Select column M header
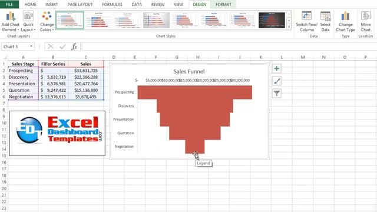 click(303, 57)
